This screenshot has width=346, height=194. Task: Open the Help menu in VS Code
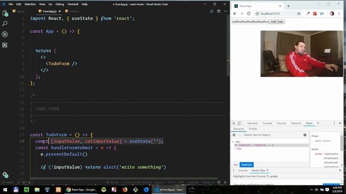[84, 4]
